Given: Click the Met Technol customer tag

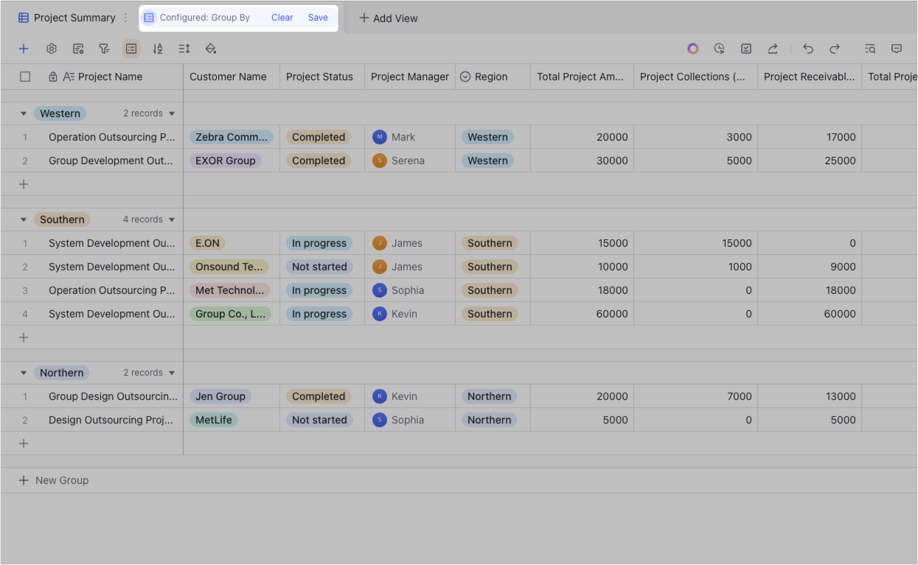Looking at the screenshot, I should point(230,290).
